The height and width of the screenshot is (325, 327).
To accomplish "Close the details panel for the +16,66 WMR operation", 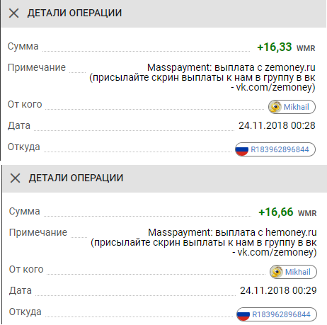I will 15,178.
